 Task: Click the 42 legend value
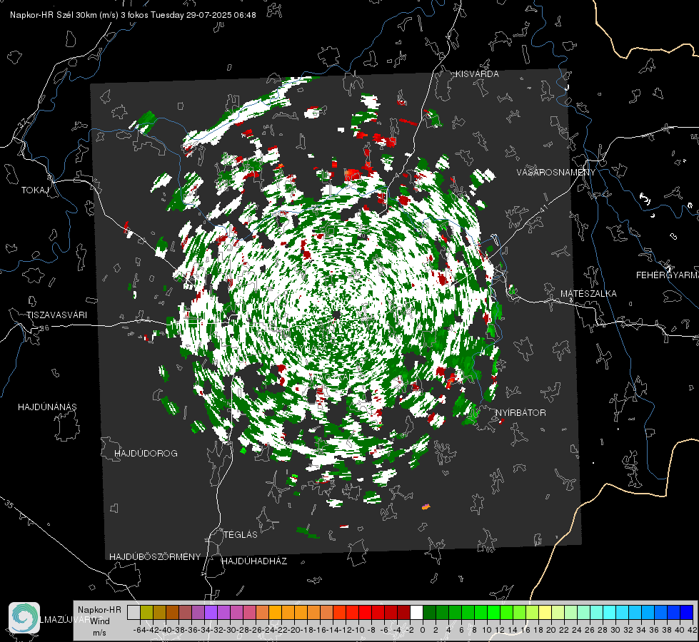(x=692, y=630)
